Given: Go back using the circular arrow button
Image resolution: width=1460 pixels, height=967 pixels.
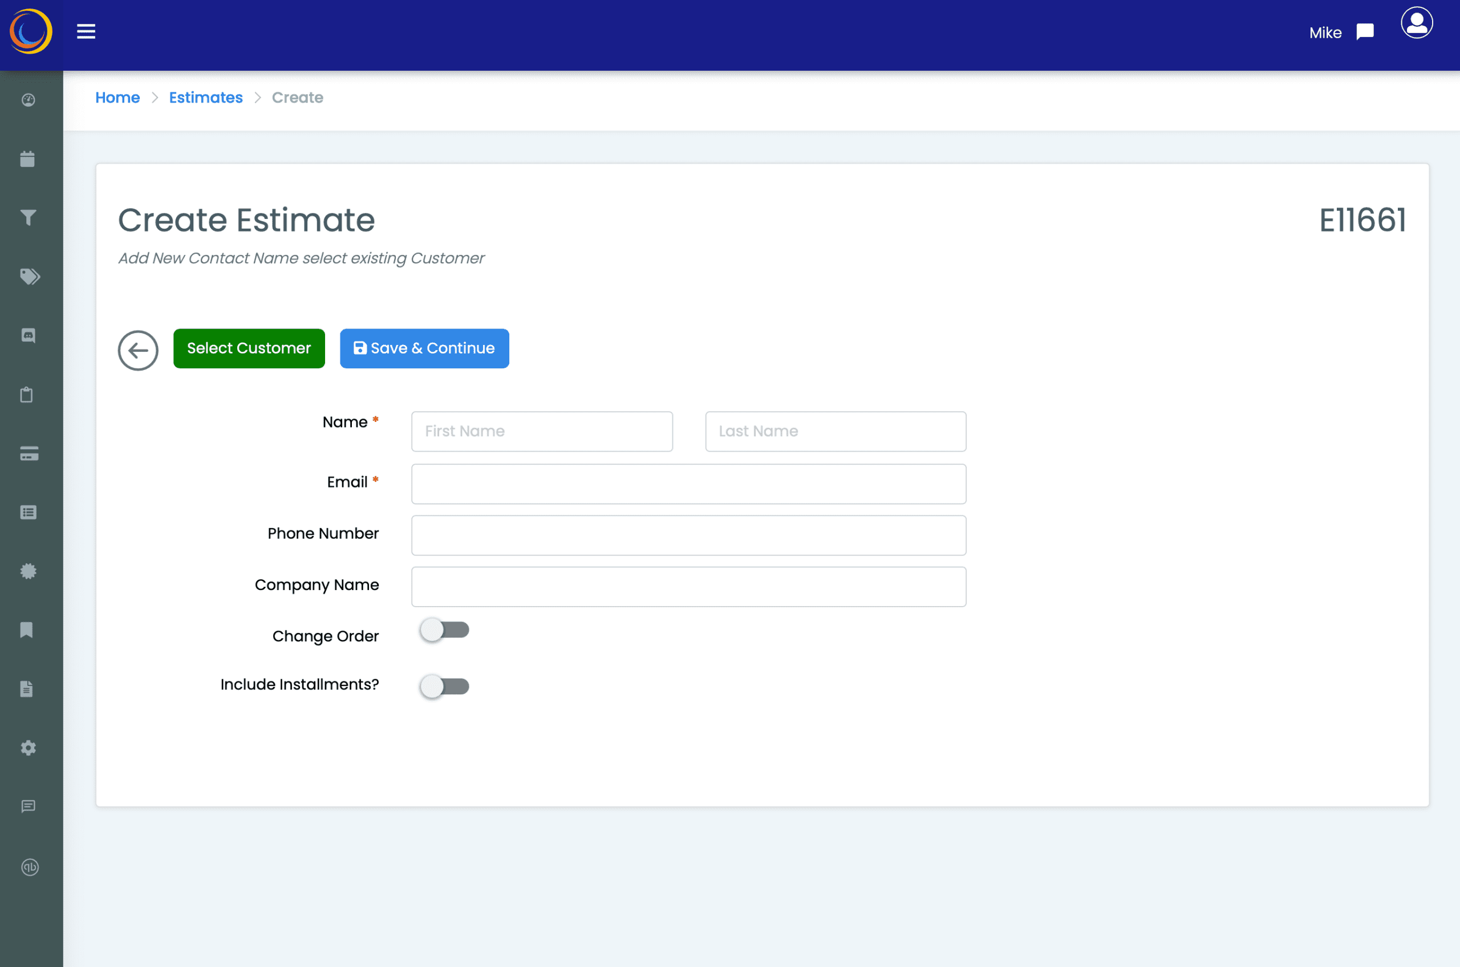Looking at the screenshot, I should coord(138,350).
